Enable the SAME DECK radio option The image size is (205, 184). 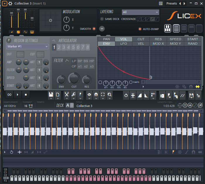[x=102, y=19]
